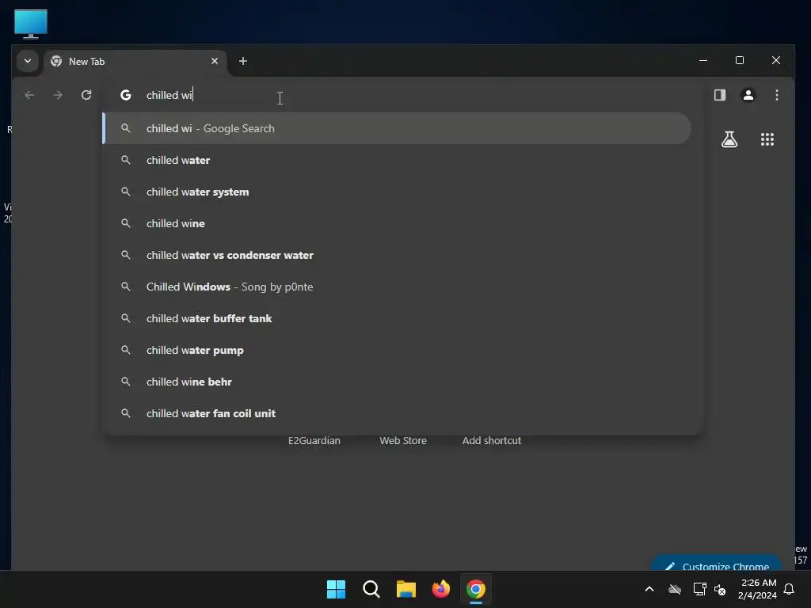This screenshot has height=608, width=811.
Task: Launch Firefox from the taskbar
Action: 440,589
